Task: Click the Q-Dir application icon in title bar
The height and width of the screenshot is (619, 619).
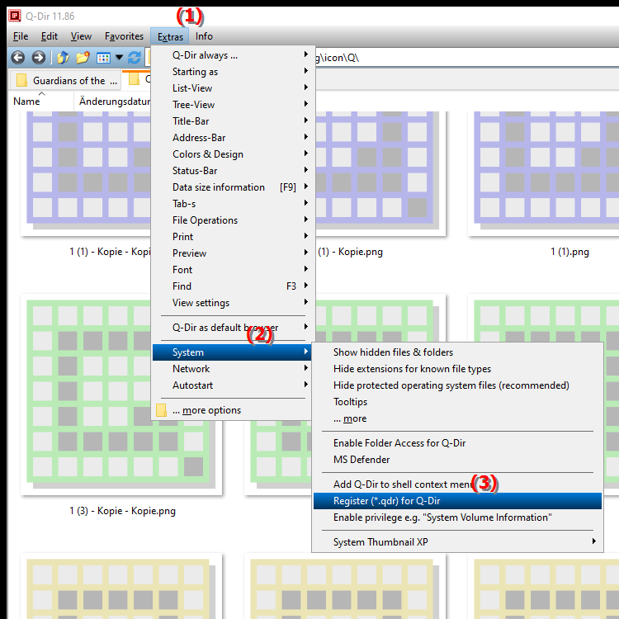Action: [x=15, y=16]
